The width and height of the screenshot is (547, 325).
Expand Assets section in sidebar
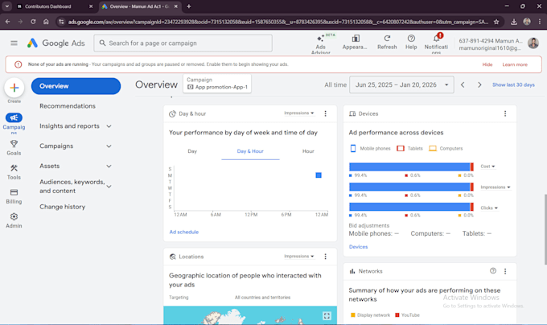109,167
